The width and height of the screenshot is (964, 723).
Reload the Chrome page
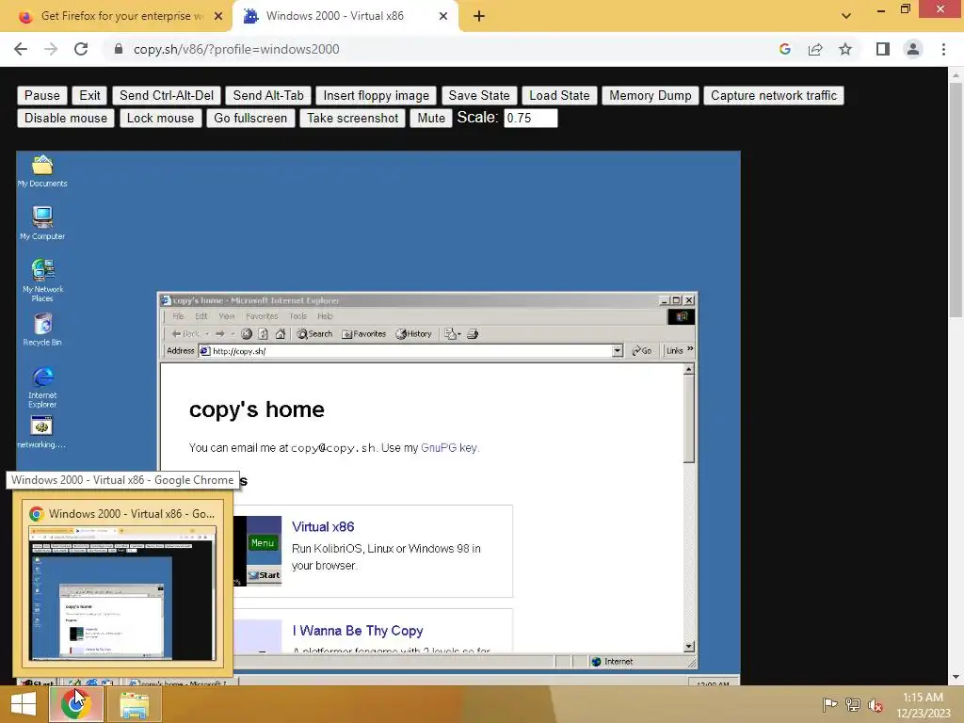pos(81,49)
